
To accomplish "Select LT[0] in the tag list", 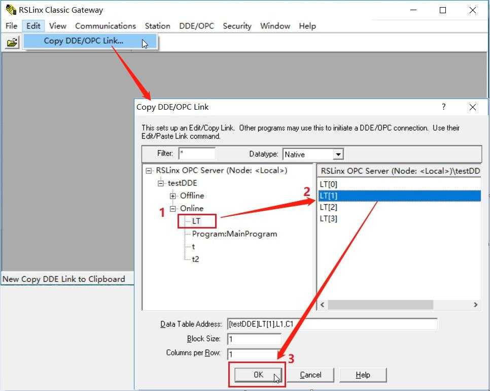I will point(399,184).
